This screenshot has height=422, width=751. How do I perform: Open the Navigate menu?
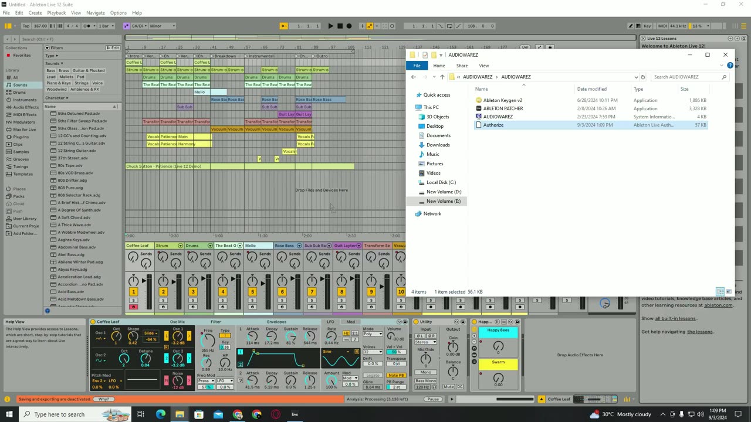(x=96, y=13)
